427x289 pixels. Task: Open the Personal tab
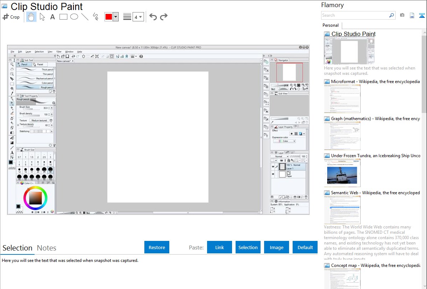point(331,25)
